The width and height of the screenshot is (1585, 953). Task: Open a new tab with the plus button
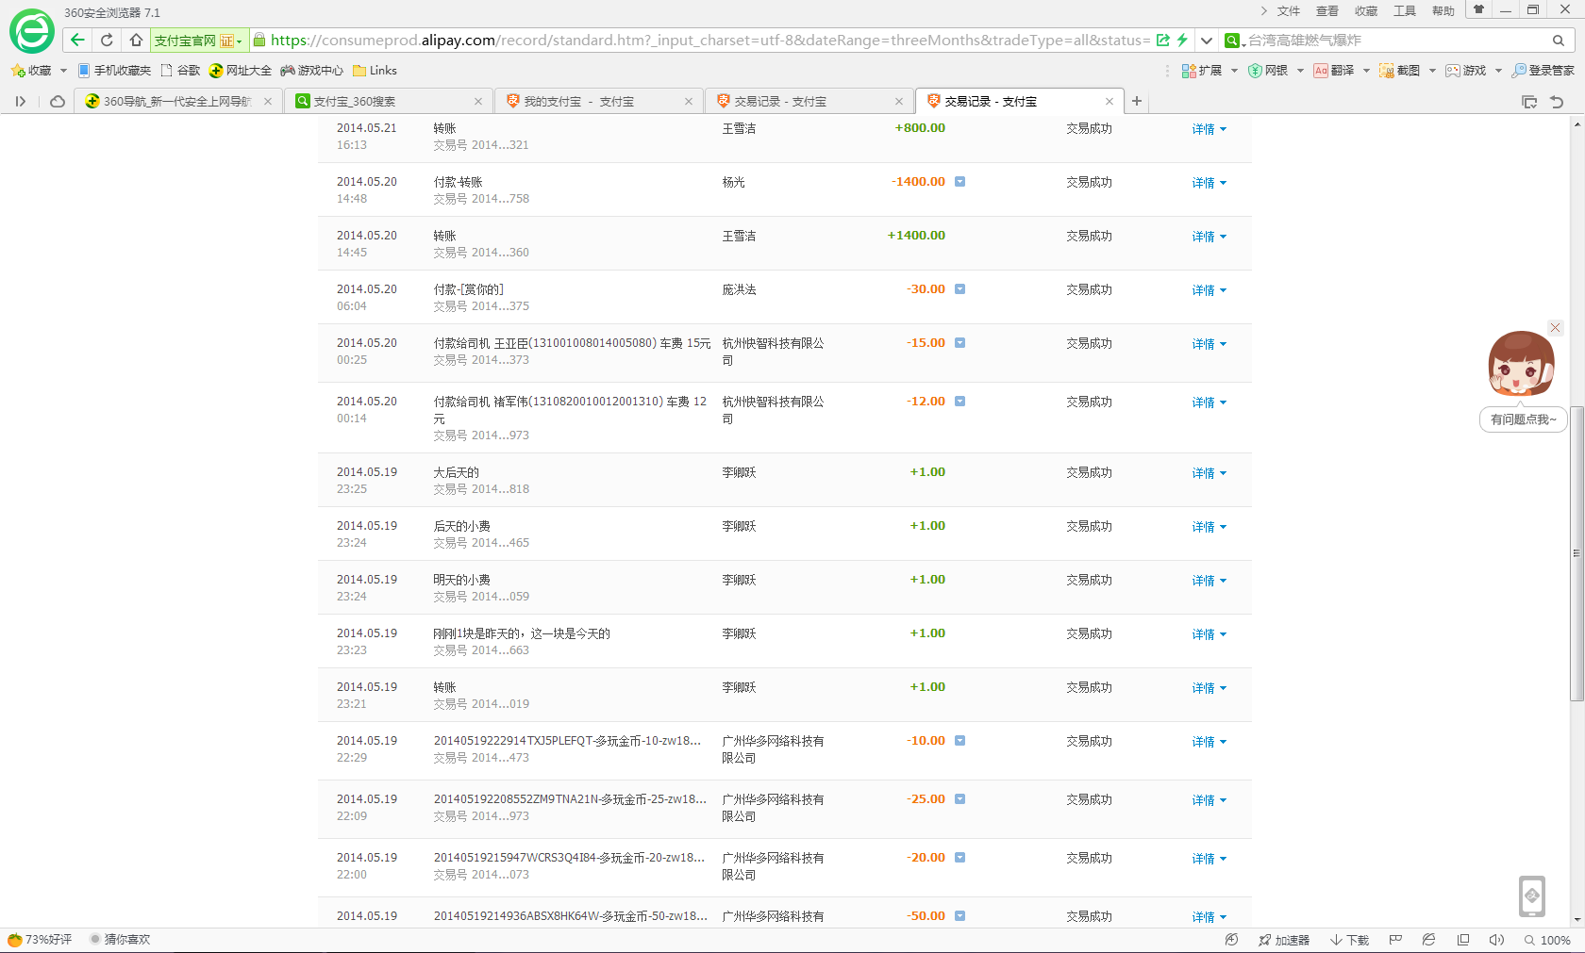(1137, 101)
